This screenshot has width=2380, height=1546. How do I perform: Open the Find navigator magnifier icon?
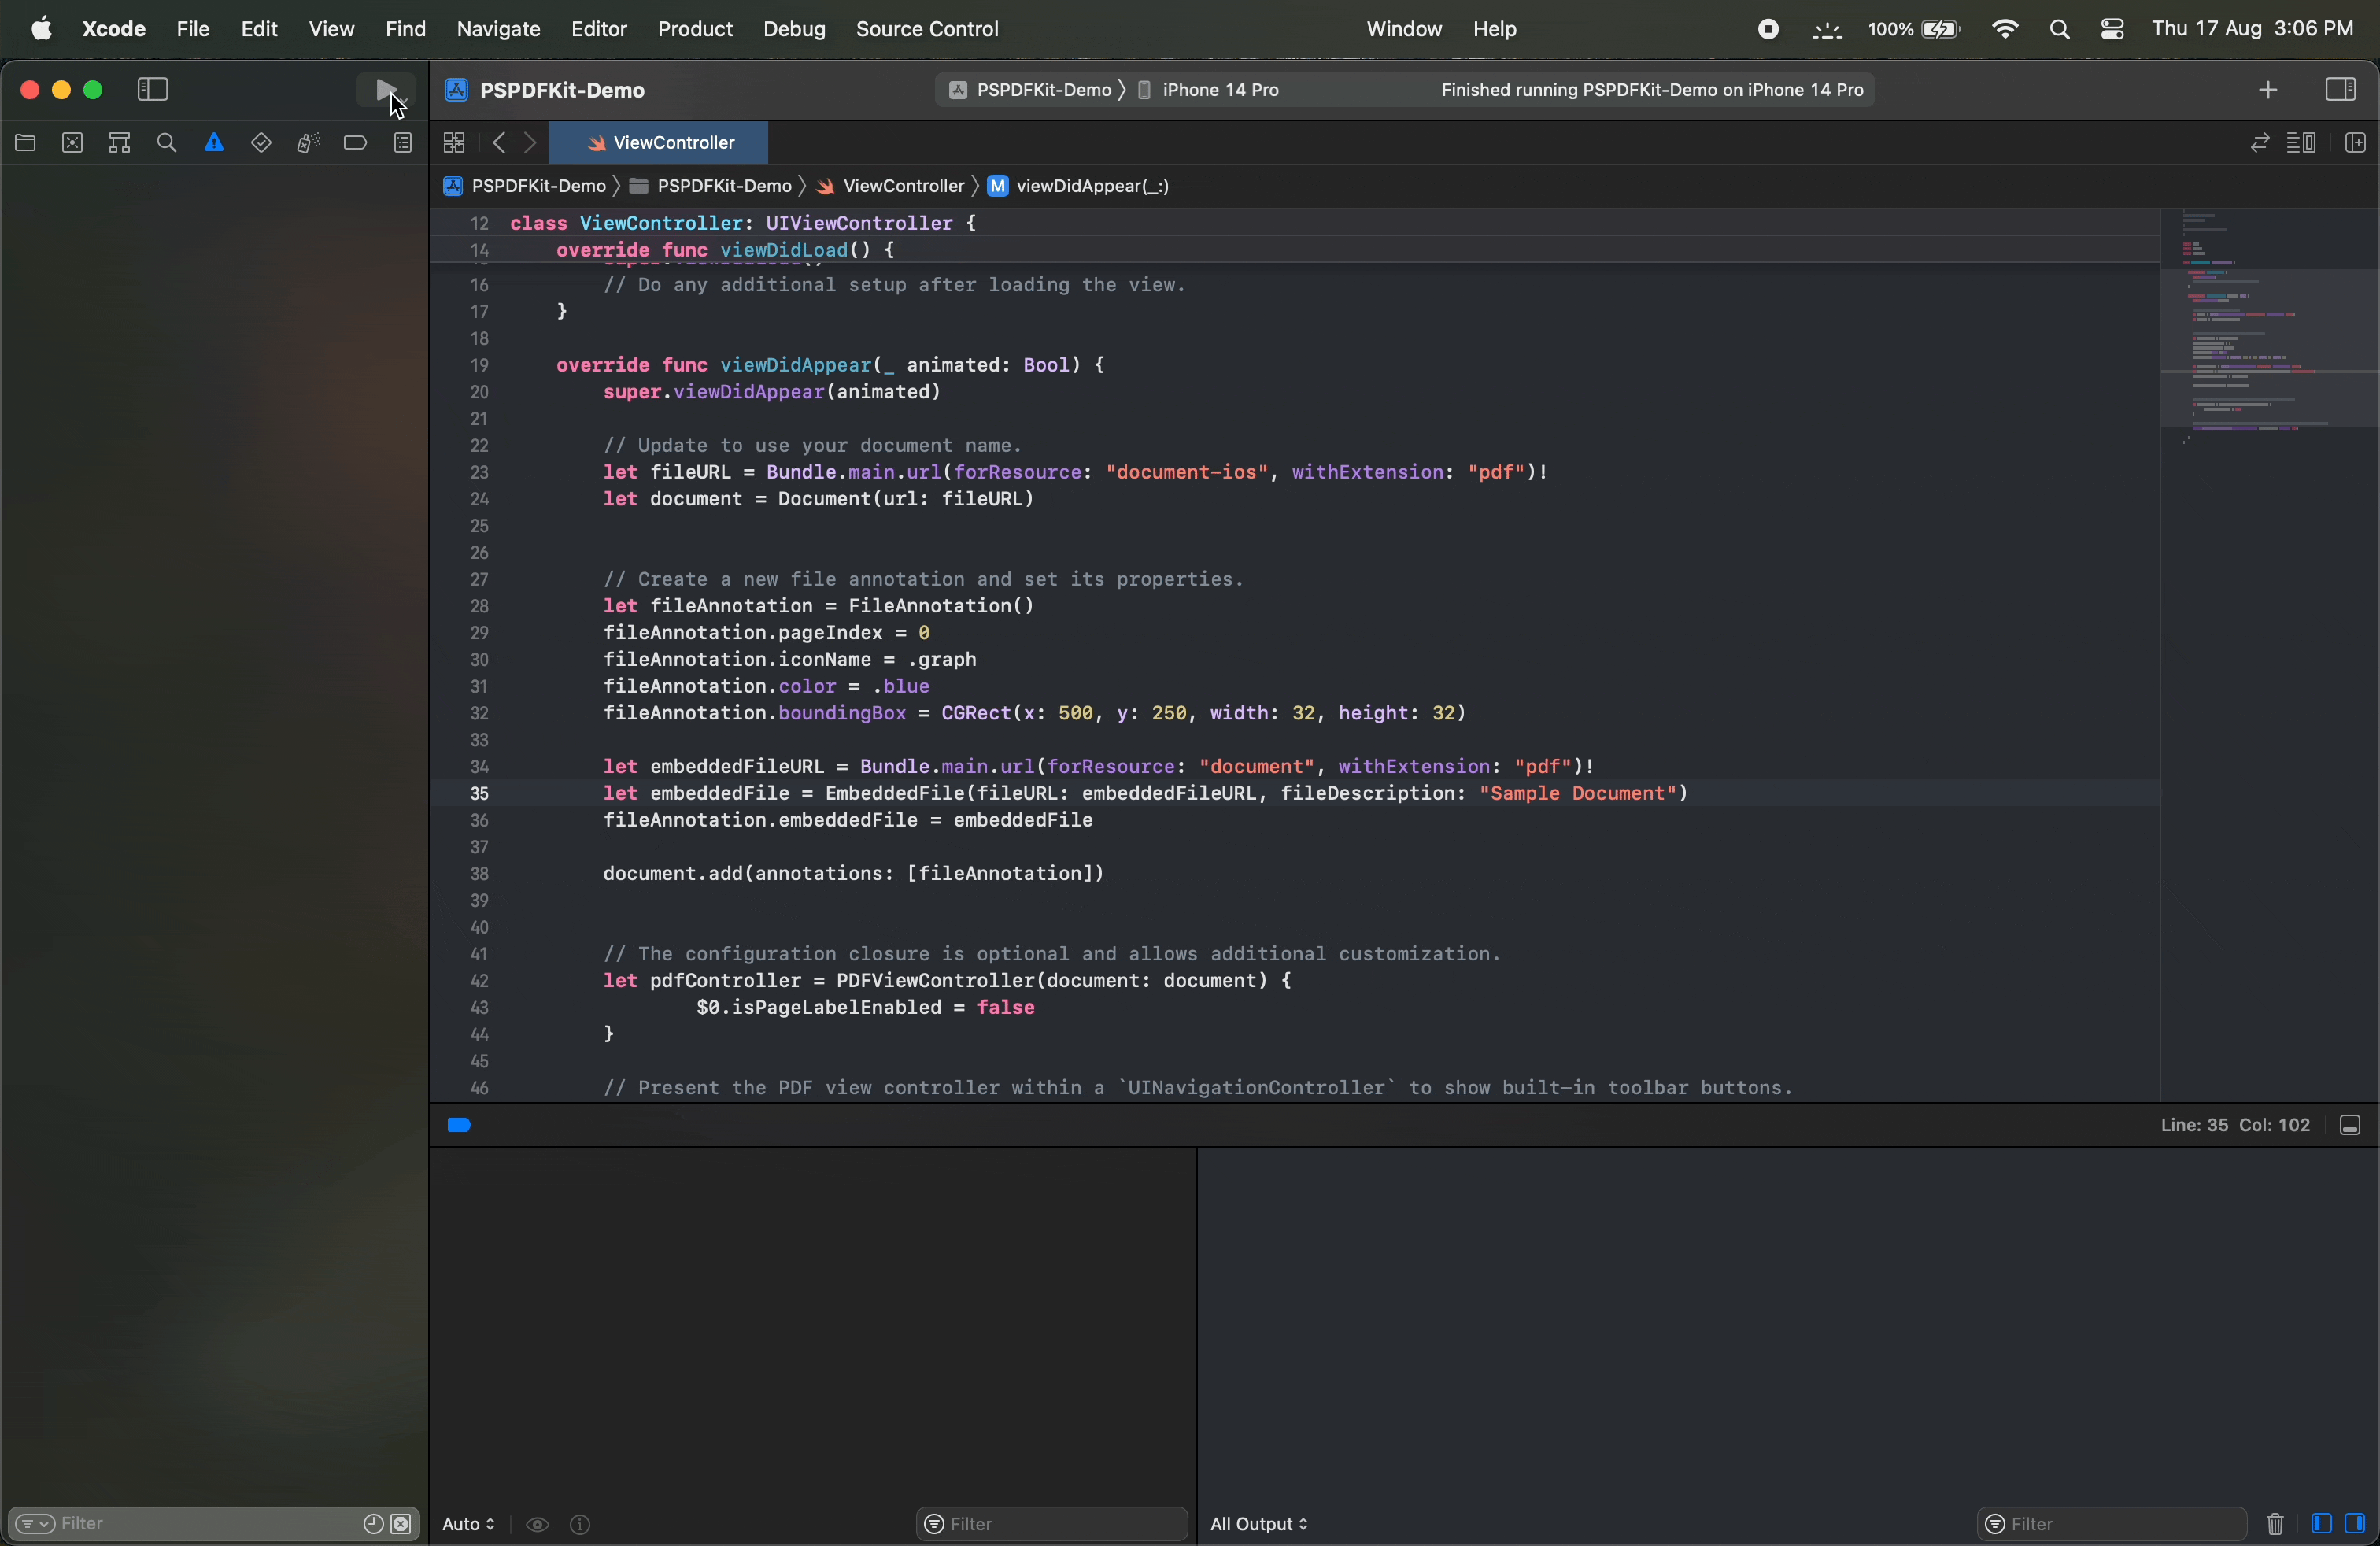pyautogui.click(x=167, y=143)
